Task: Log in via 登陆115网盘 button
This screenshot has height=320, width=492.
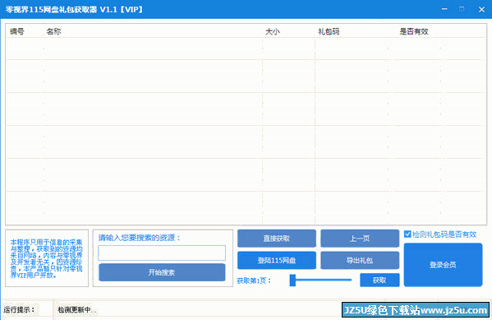Action: (x=277, y=260)
